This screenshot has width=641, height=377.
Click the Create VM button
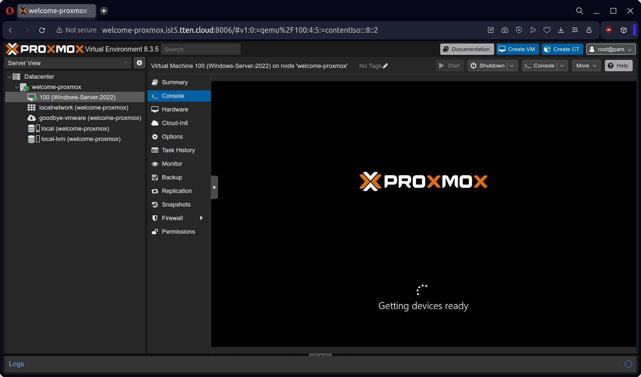point(517,49)
